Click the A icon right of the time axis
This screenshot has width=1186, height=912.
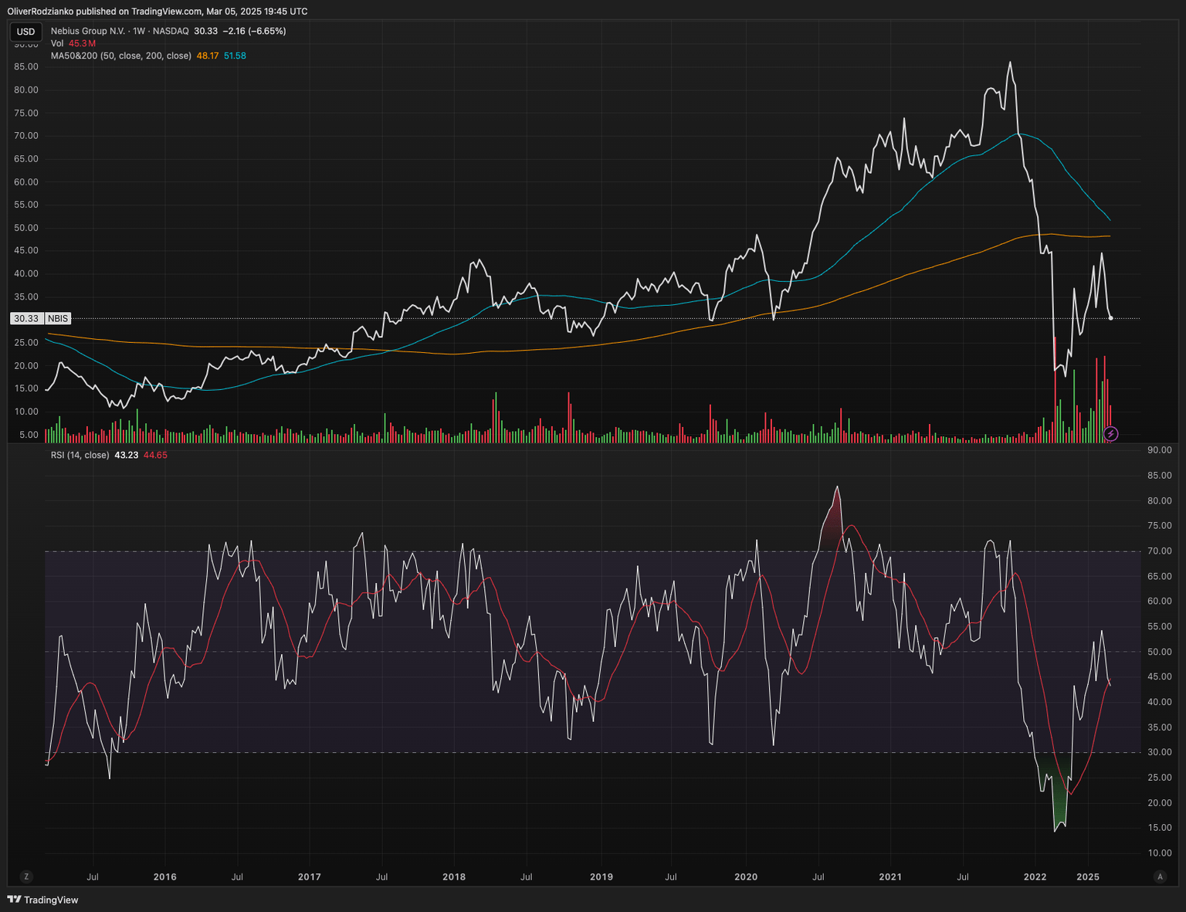click(x=1160, y=876)
